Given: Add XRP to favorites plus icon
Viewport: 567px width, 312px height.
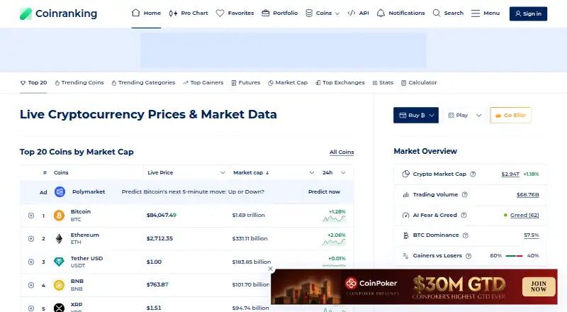Looking at the screenshot, I should coord(31,308).
